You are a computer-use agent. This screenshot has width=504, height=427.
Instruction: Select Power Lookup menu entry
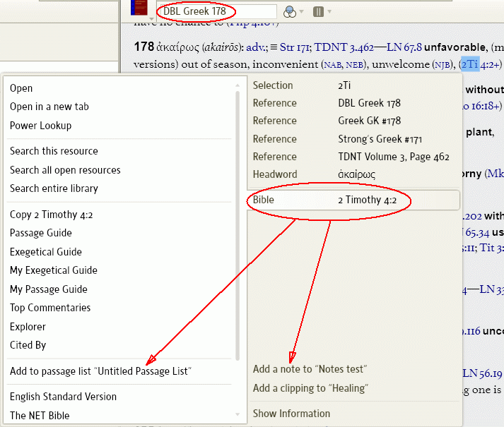pyautogui.click(x=40, y=126)
